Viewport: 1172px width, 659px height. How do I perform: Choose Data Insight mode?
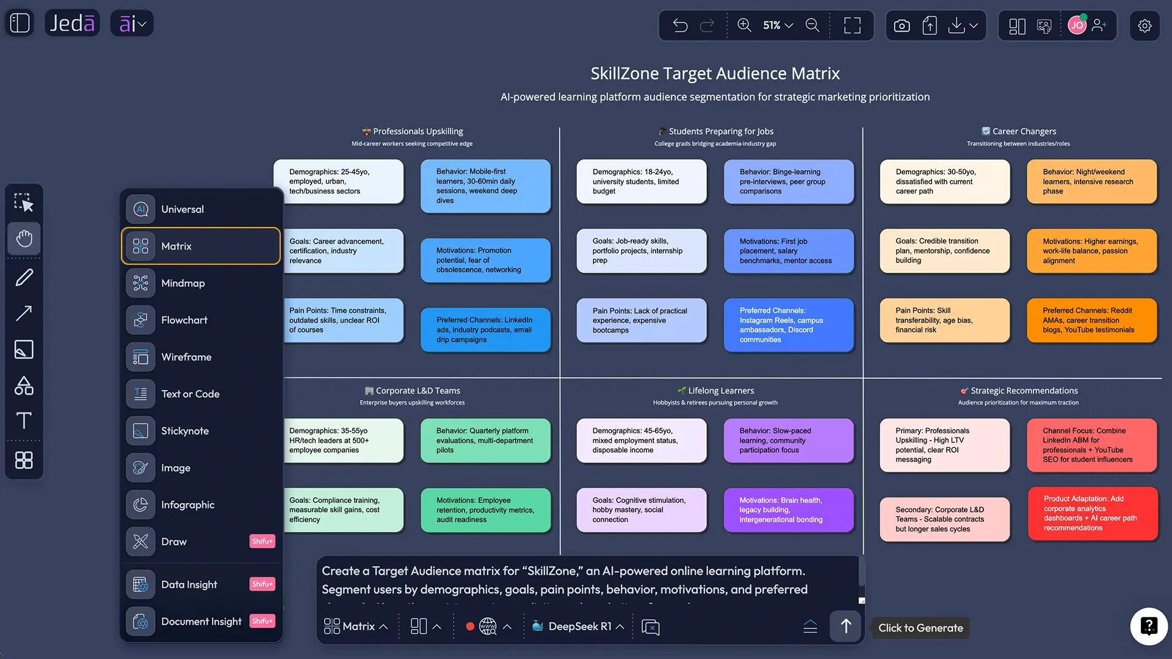[201, 585]
